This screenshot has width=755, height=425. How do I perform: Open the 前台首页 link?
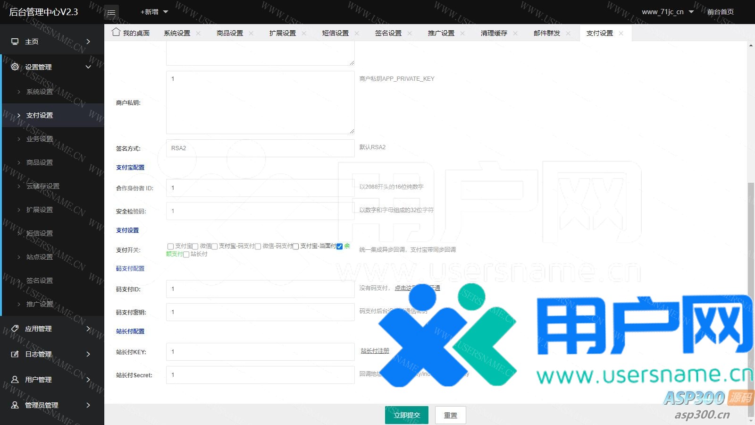click(720, 12)
